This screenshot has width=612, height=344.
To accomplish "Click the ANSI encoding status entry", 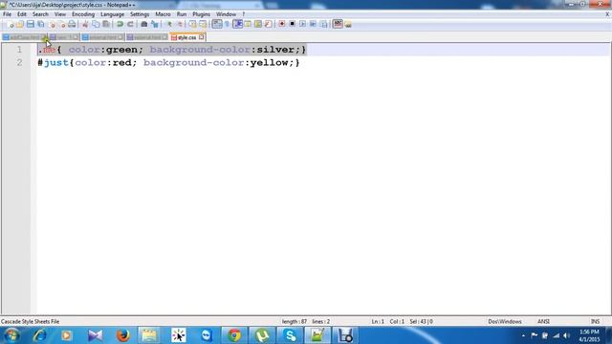I will pyautogui.click(x=543, y=321).
